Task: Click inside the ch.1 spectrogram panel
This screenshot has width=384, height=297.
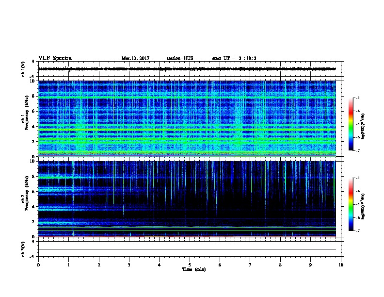Action: click(x=187, y=118)
